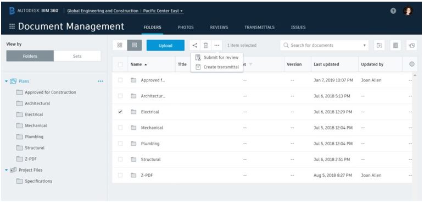Collapse the Plans tree node
424x202 pixels.
pos(7,81)
